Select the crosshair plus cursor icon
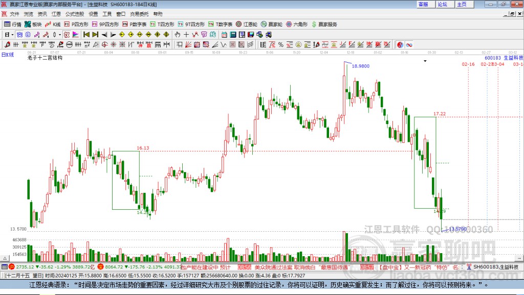This screenshot has width=524, height=295. pos(186,35)
